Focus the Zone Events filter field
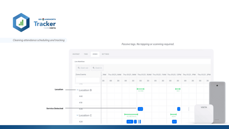This screenshot has height=129, width=229. (88, 80)
